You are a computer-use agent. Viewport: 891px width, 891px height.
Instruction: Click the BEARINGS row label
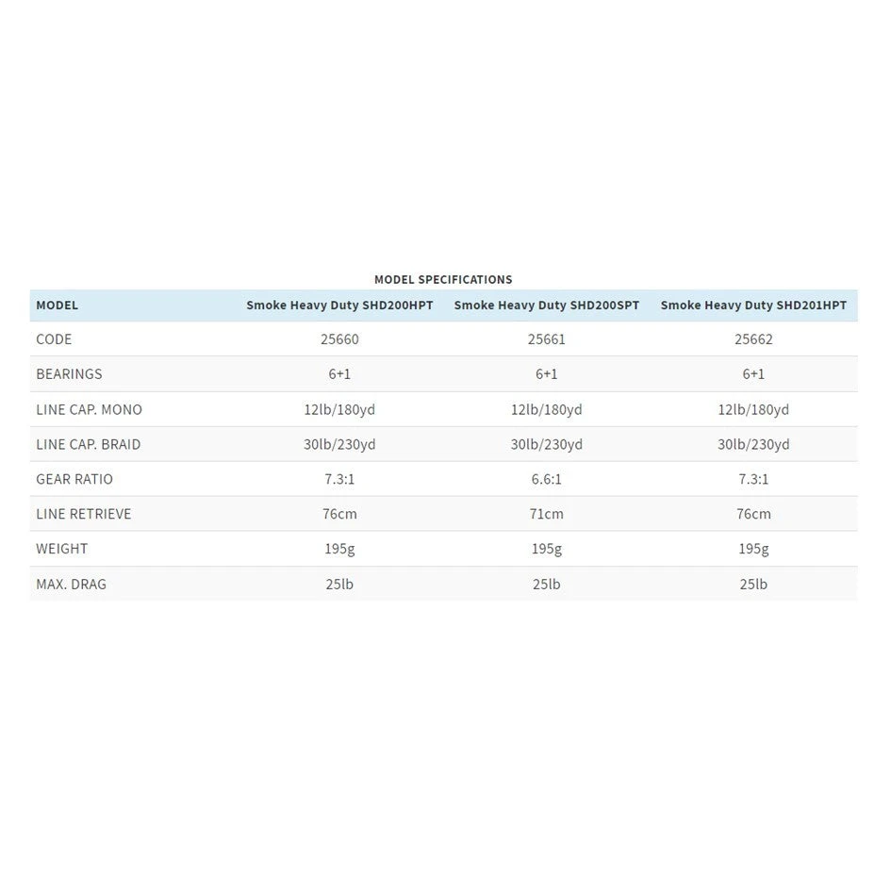pos(69,374)
